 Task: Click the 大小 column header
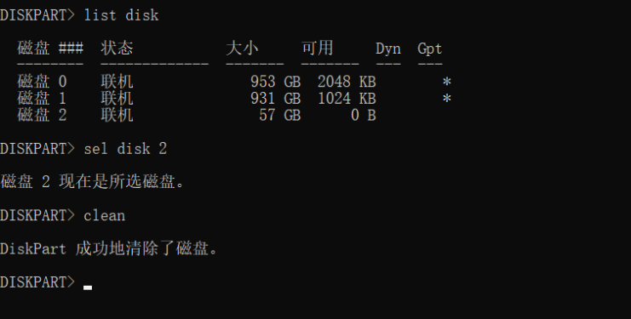(x=242, y=48)
